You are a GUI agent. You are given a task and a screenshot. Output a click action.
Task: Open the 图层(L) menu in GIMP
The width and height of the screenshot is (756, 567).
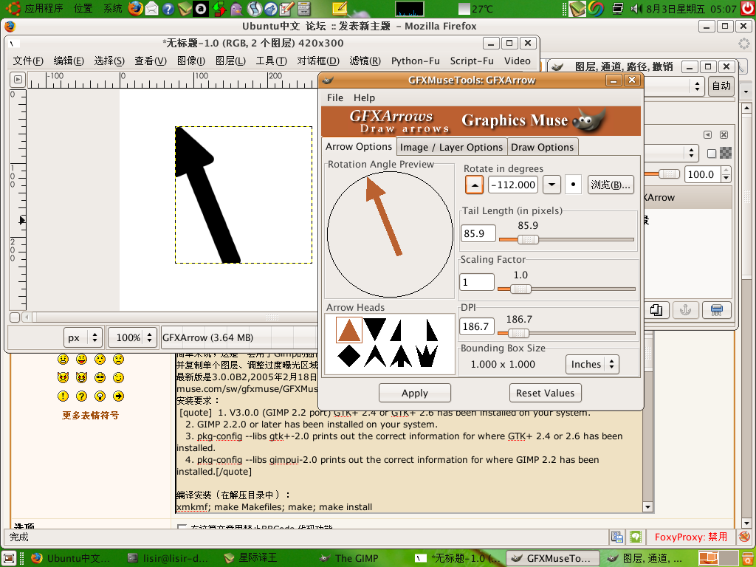(x=230, y=61)
